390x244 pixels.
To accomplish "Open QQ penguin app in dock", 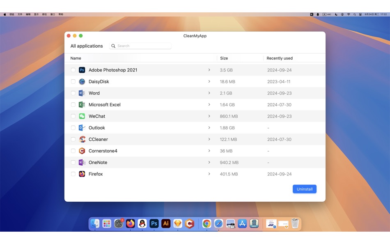I will (x=142, y=223).
